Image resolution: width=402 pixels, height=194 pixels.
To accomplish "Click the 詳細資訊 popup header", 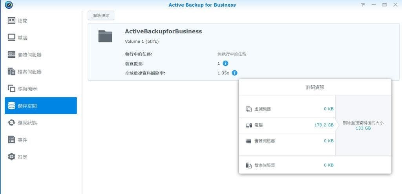I will [x=315, y=88].
